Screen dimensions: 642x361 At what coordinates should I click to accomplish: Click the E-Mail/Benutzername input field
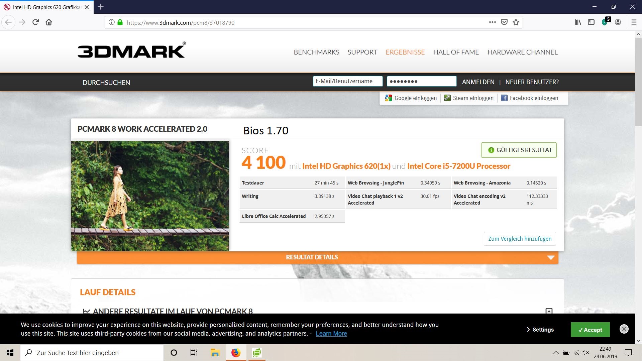pyautogui.click(x=347, y=81)
